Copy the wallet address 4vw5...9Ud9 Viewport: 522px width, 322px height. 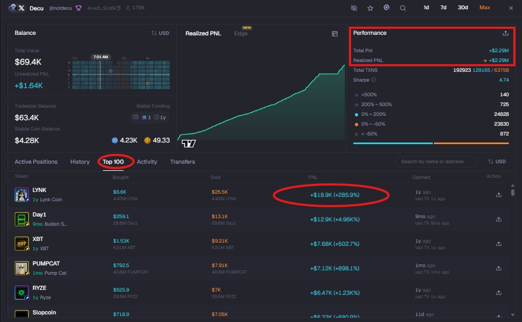click(119, 8)
